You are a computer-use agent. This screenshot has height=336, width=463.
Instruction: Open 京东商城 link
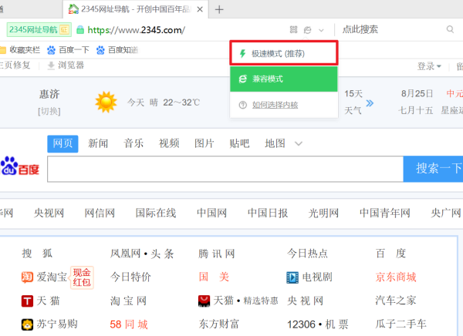[x=396, y=277]
